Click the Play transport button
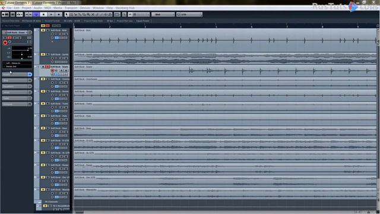Image resolution: width=380 pixels, height=214 pixels. click(51, 14)
